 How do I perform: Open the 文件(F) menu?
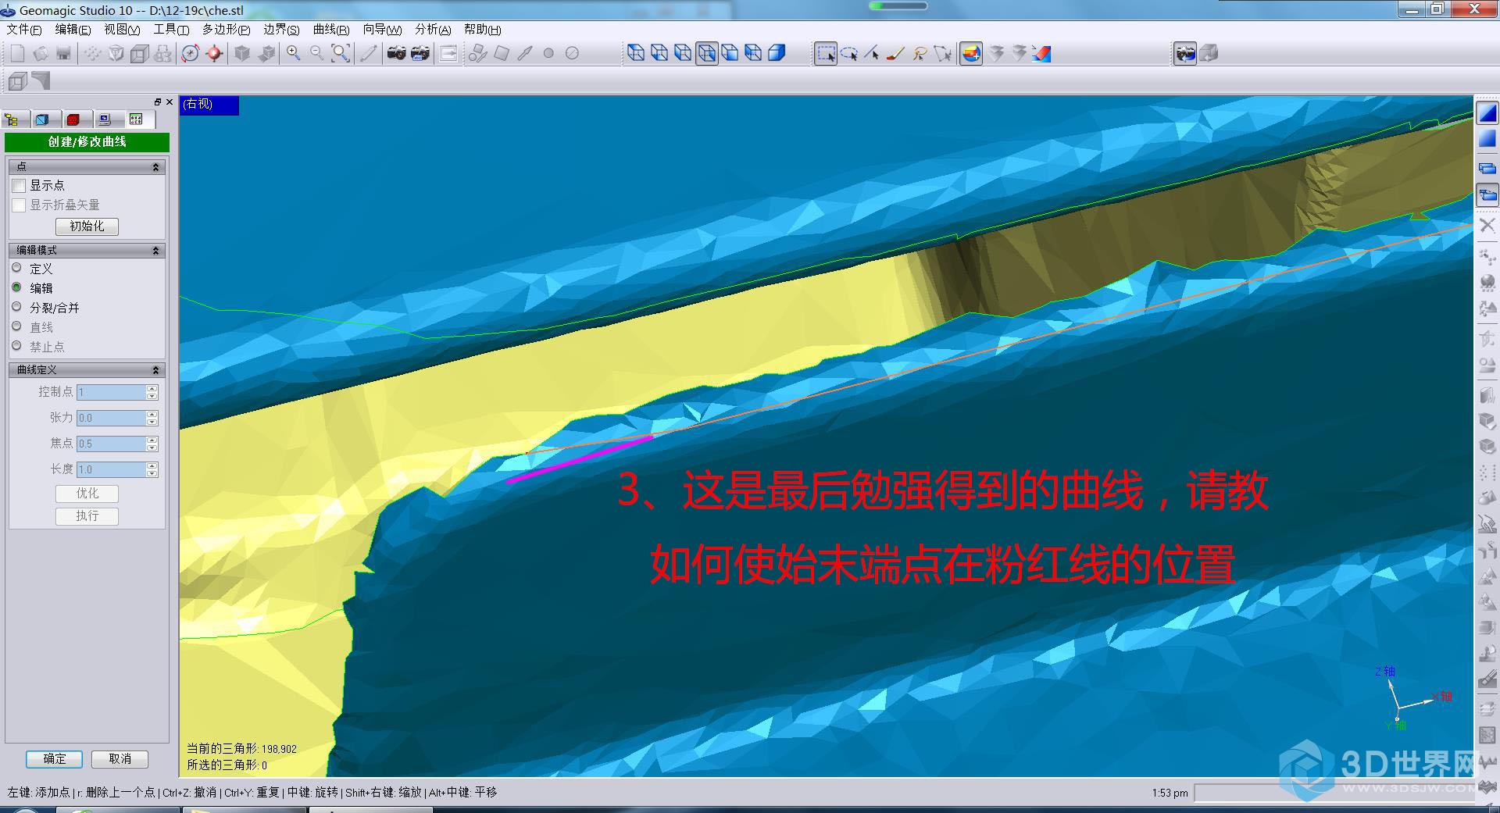(23, 30)
